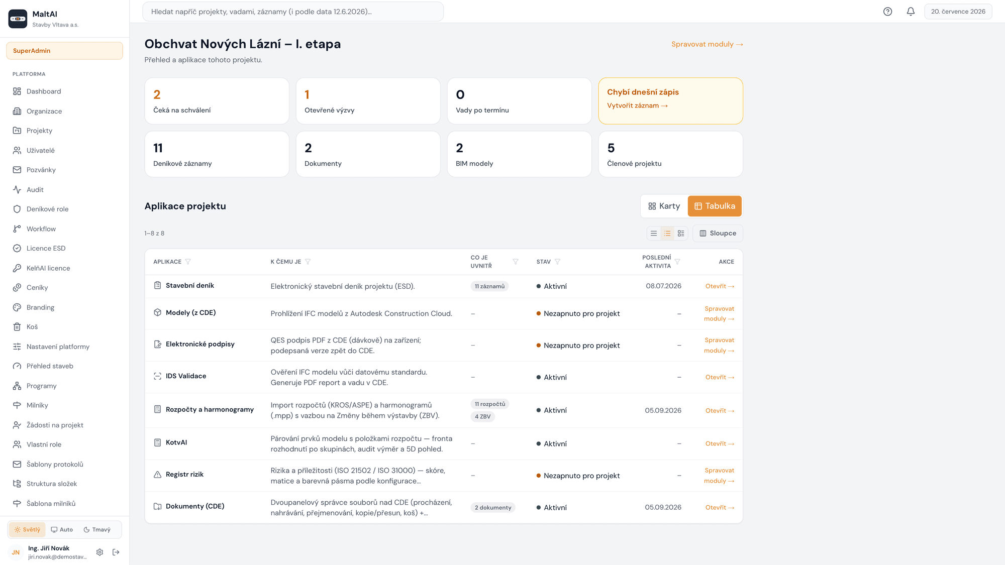Open Projekty in sidebar
This screenshot has width=1005, height=565.
[64, 131]
